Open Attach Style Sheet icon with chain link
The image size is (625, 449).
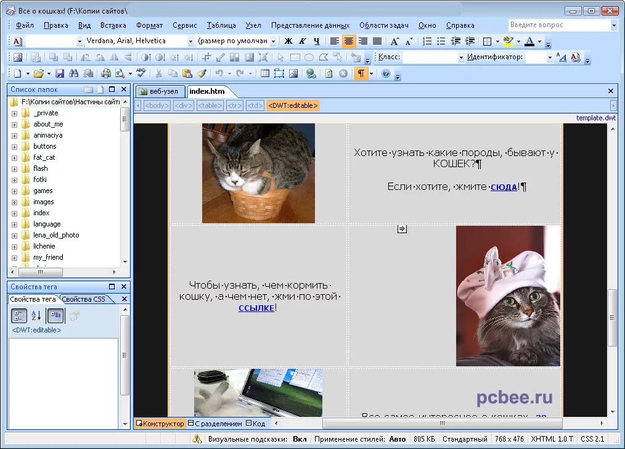[575, 57]
